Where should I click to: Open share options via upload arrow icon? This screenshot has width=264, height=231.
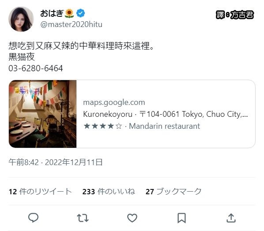231,218
